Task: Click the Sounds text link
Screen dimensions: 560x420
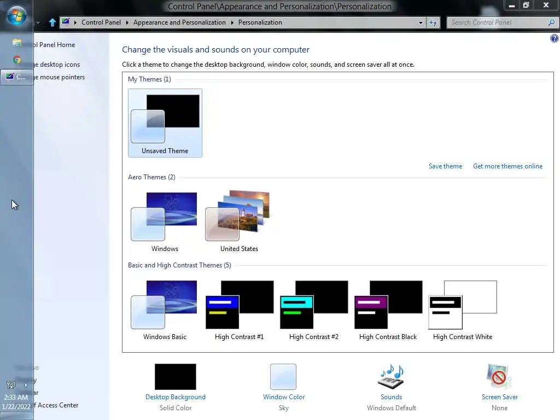Action: 391,397
